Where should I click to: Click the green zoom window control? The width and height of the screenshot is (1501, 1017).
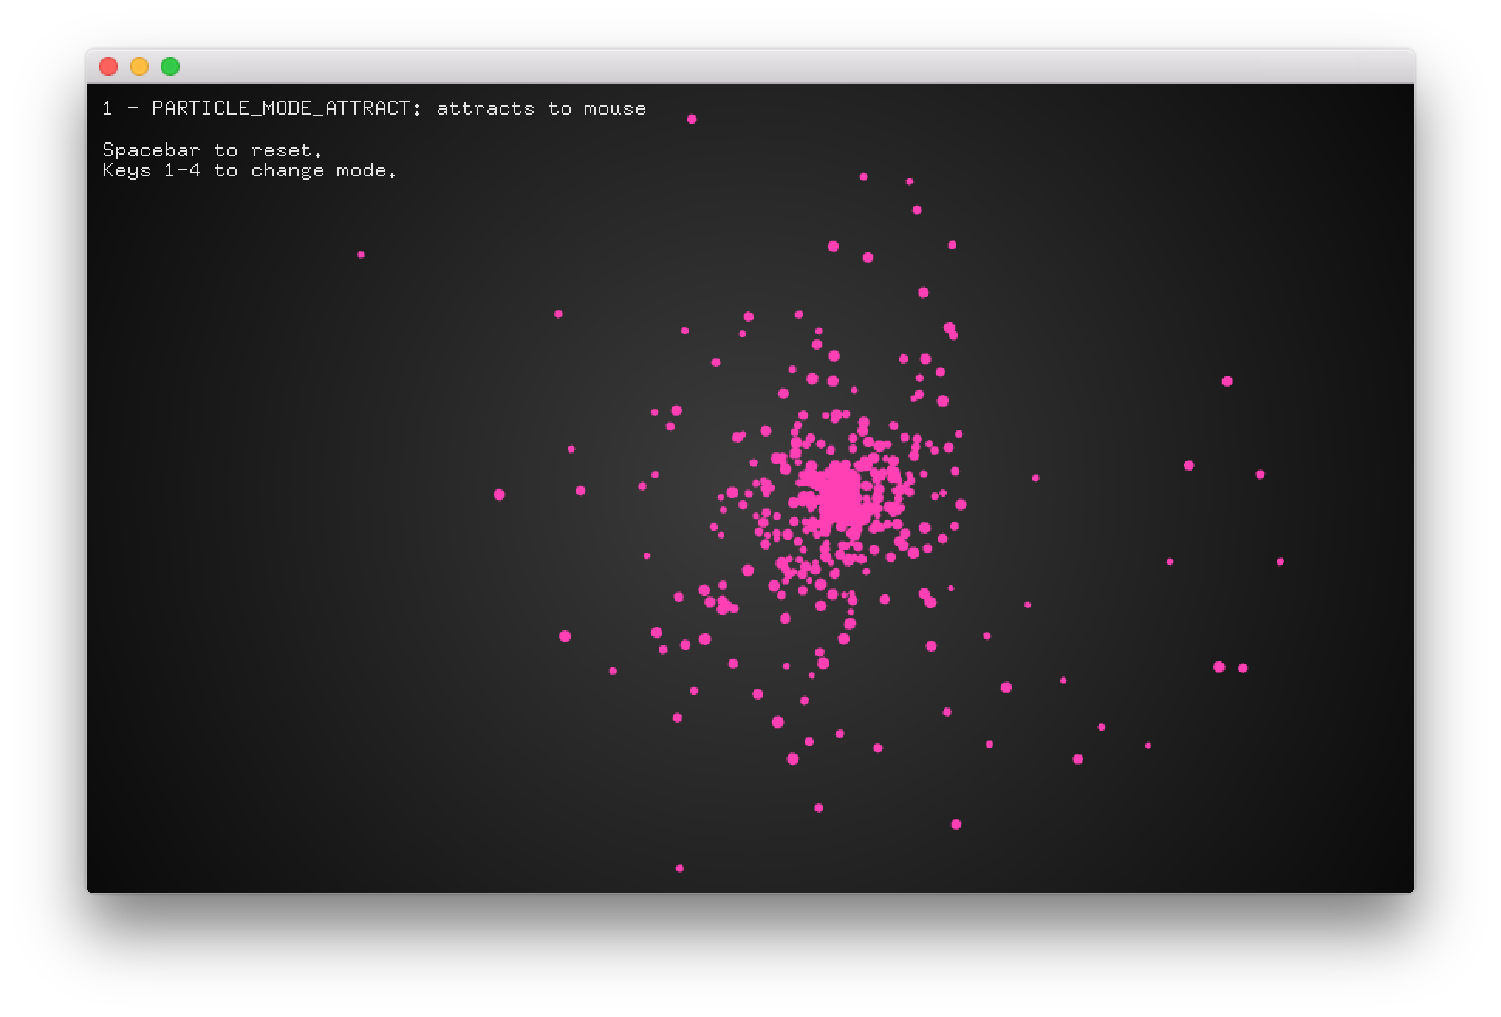[x=169, y=67]
